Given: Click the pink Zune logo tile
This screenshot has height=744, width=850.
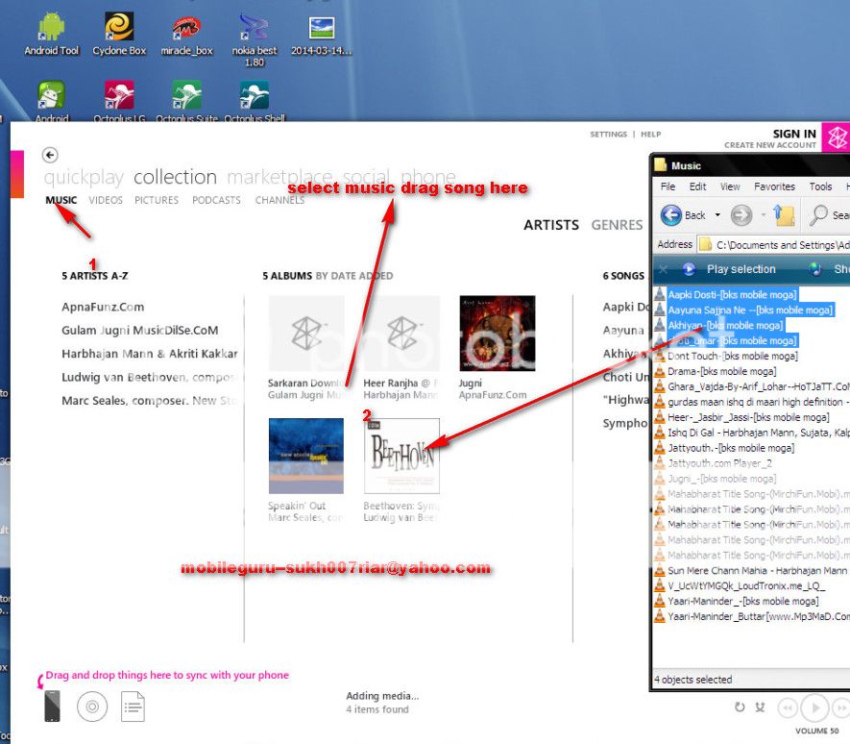Looking at the screenshot, I should click(x=834, y=137).
